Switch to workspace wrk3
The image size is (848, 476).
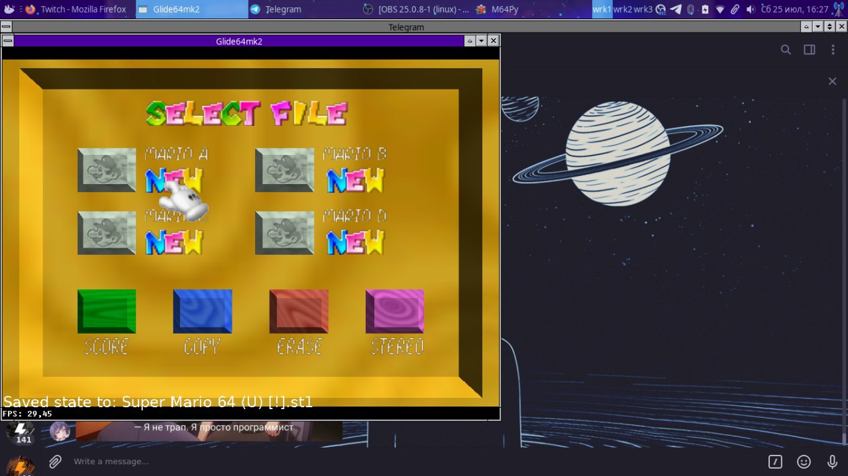point(643,9)
